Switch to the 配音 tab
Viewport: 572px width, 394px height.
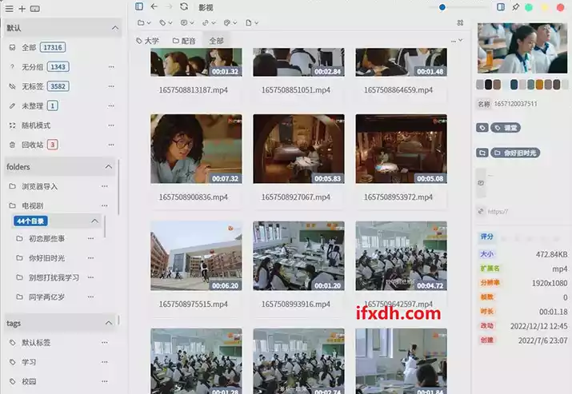tap(184, 41)
